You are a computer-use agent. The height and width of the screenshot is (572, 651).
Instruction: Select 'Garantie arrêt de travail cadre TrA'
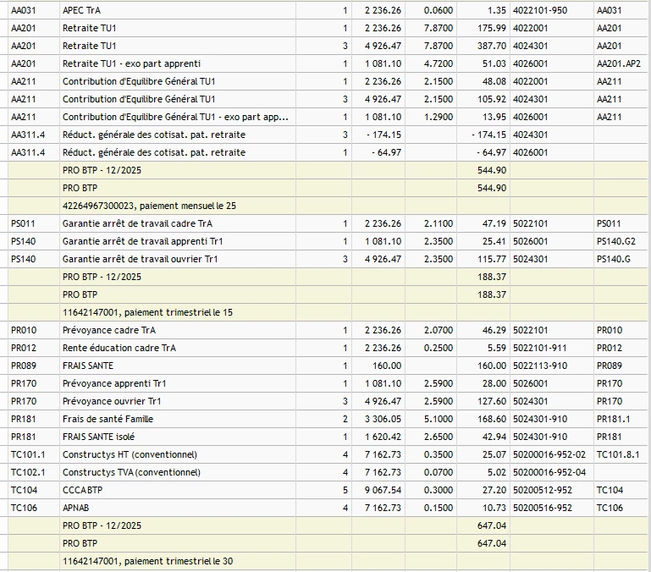pos(137,223)
